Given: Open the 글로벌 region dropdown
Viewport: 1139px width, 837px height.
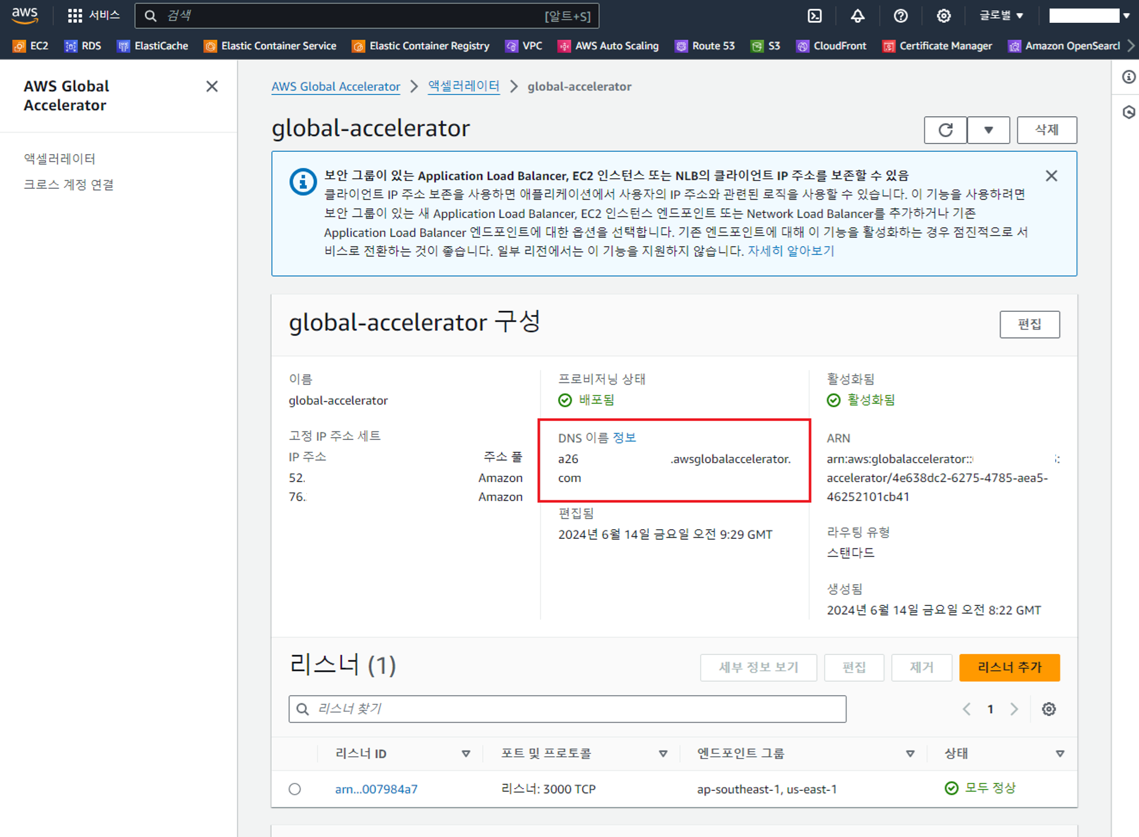Looking at the screenshot, I should [1001, 16].
